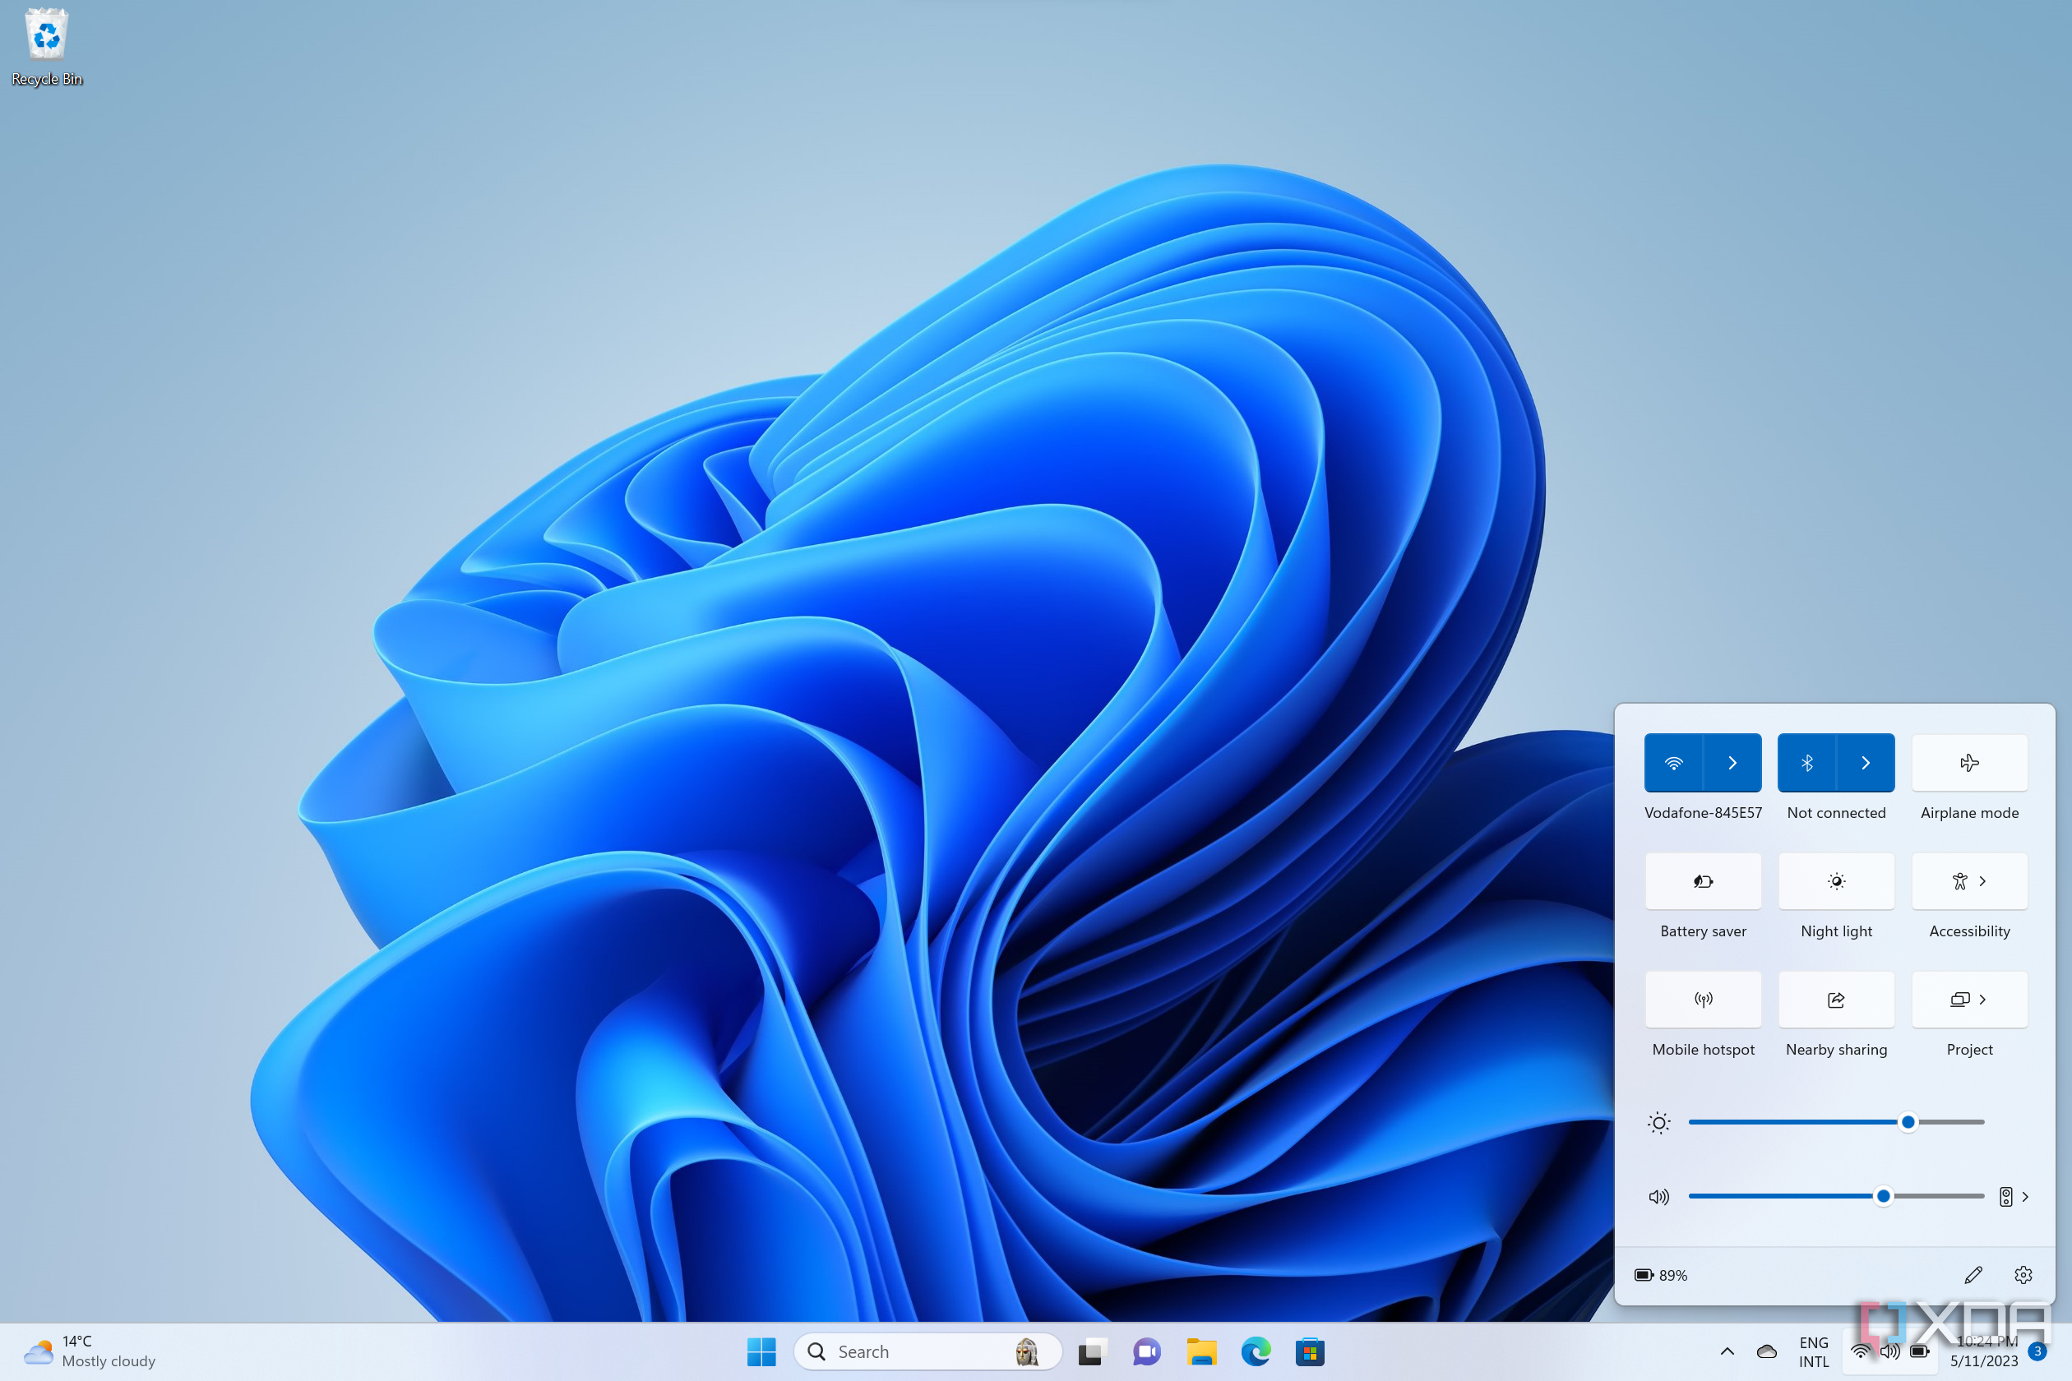Click the WiFi icon for Vodafone-845E57
Screen dimensions: 2072x1381
(1672, 761)
